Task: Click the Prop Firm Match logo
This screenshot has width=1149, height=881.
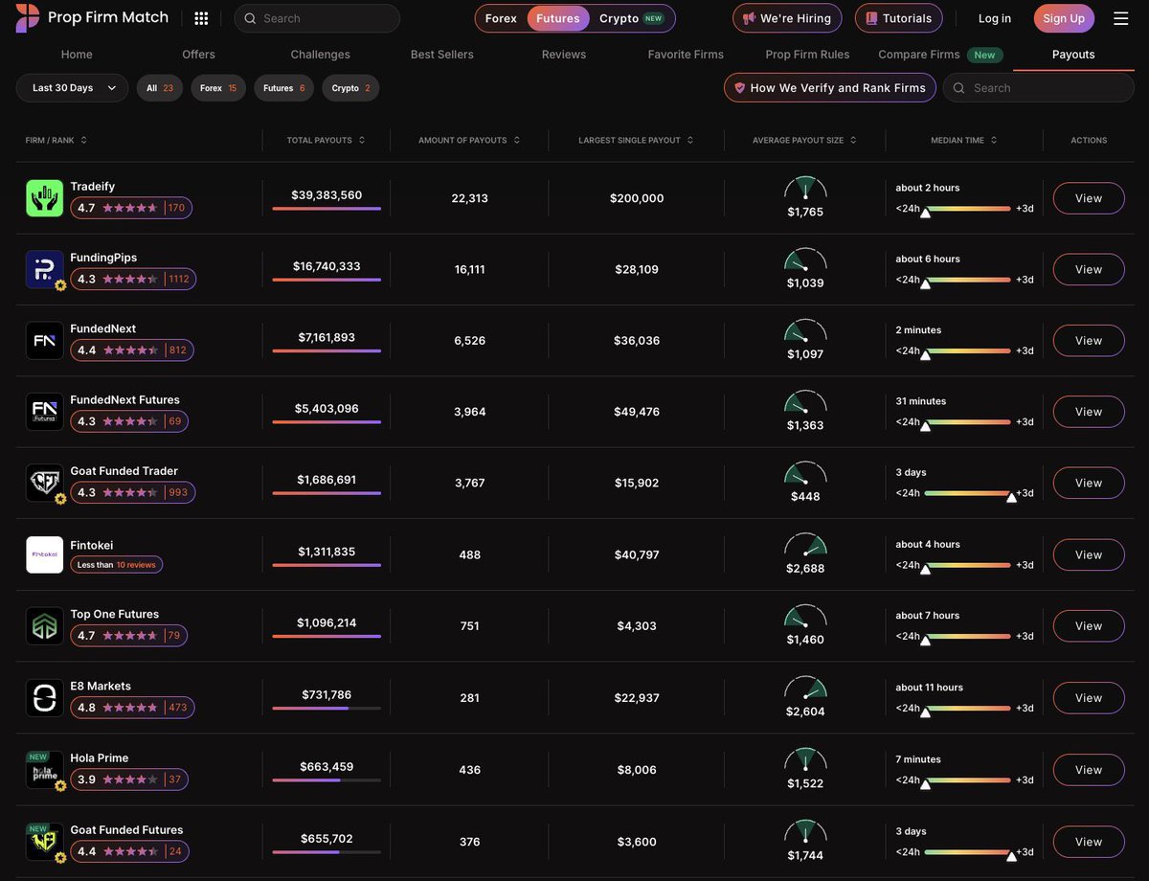Action: click(x=92, y=17)
